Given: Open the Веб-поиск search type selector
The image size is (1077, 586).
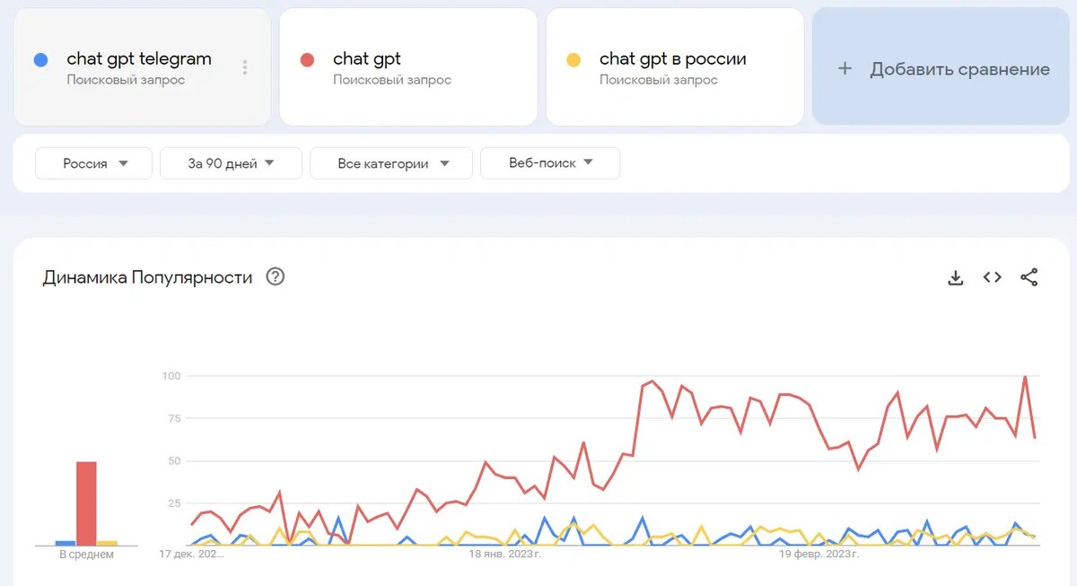Looking at the screenshot, I should [549, 162].
